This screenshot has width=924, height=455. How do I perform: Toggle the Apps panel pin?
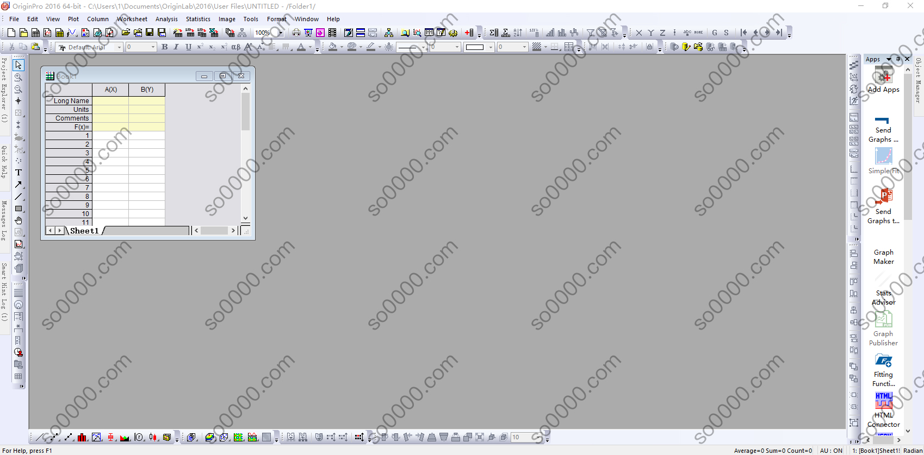click(898, 59)
